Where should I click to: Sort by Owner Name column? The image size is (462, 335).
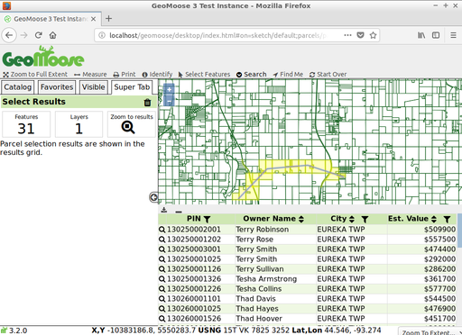(x=301, y=219)
